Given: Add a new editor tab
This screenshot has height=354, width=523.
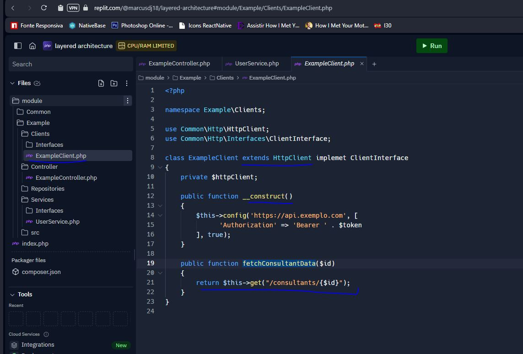Looking at the screenshot, I should pos(374,64).
